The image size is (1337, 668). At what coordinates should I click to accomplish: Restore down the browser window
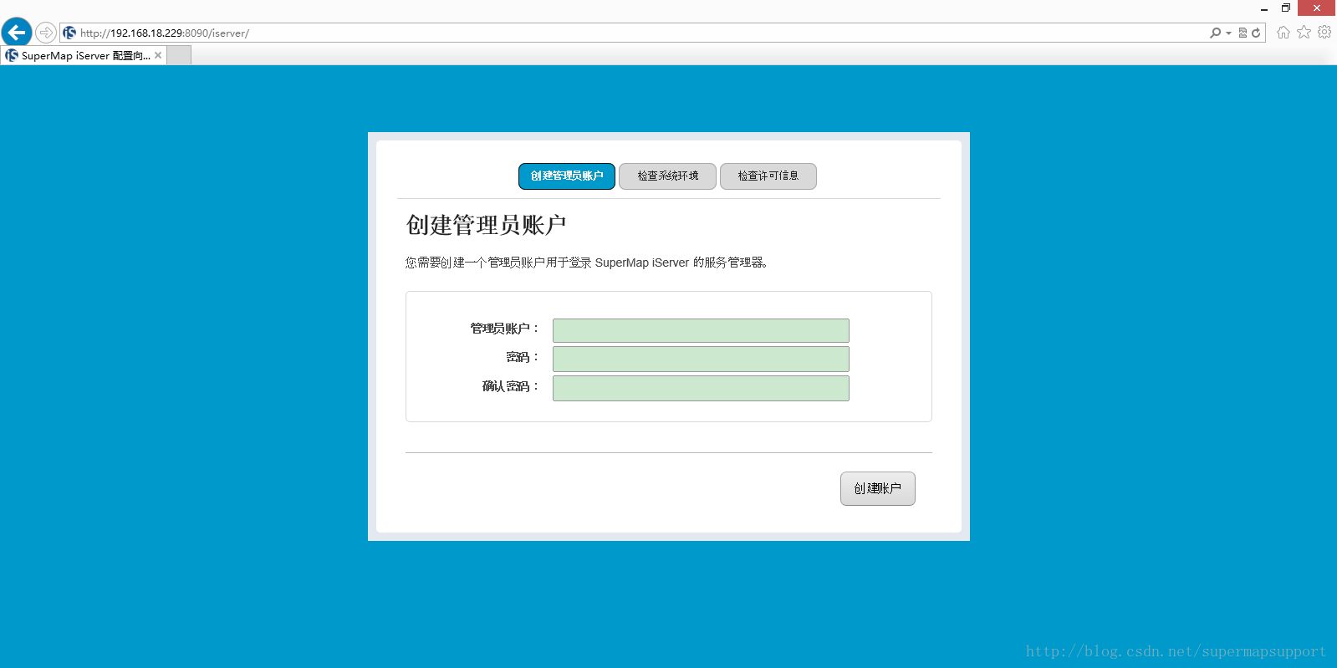tap(1286, 8)
